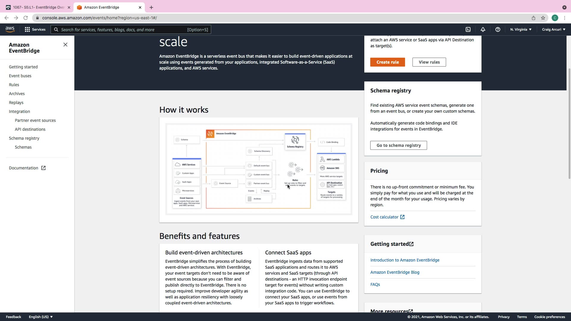This screenshot has width=571, height=321.
Task: Open AWS CloudShell icon in top bar
Action: 468,29
